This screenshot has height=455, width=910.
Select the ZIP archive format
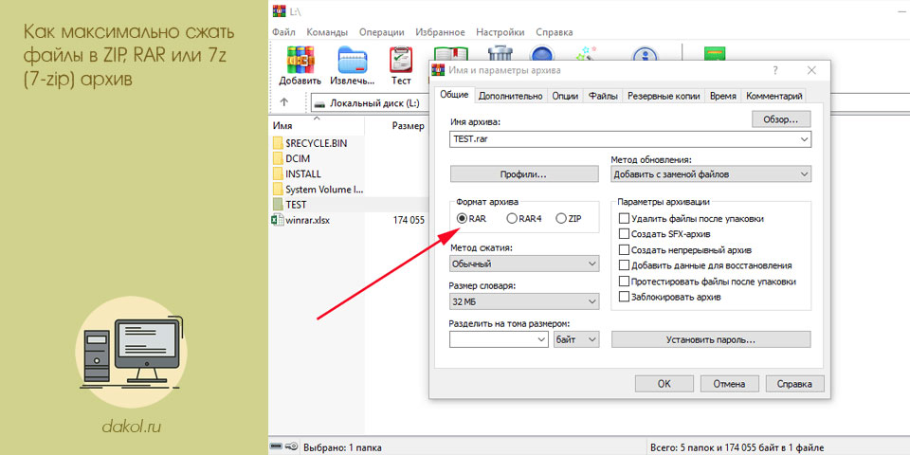[x=560, y=219]
